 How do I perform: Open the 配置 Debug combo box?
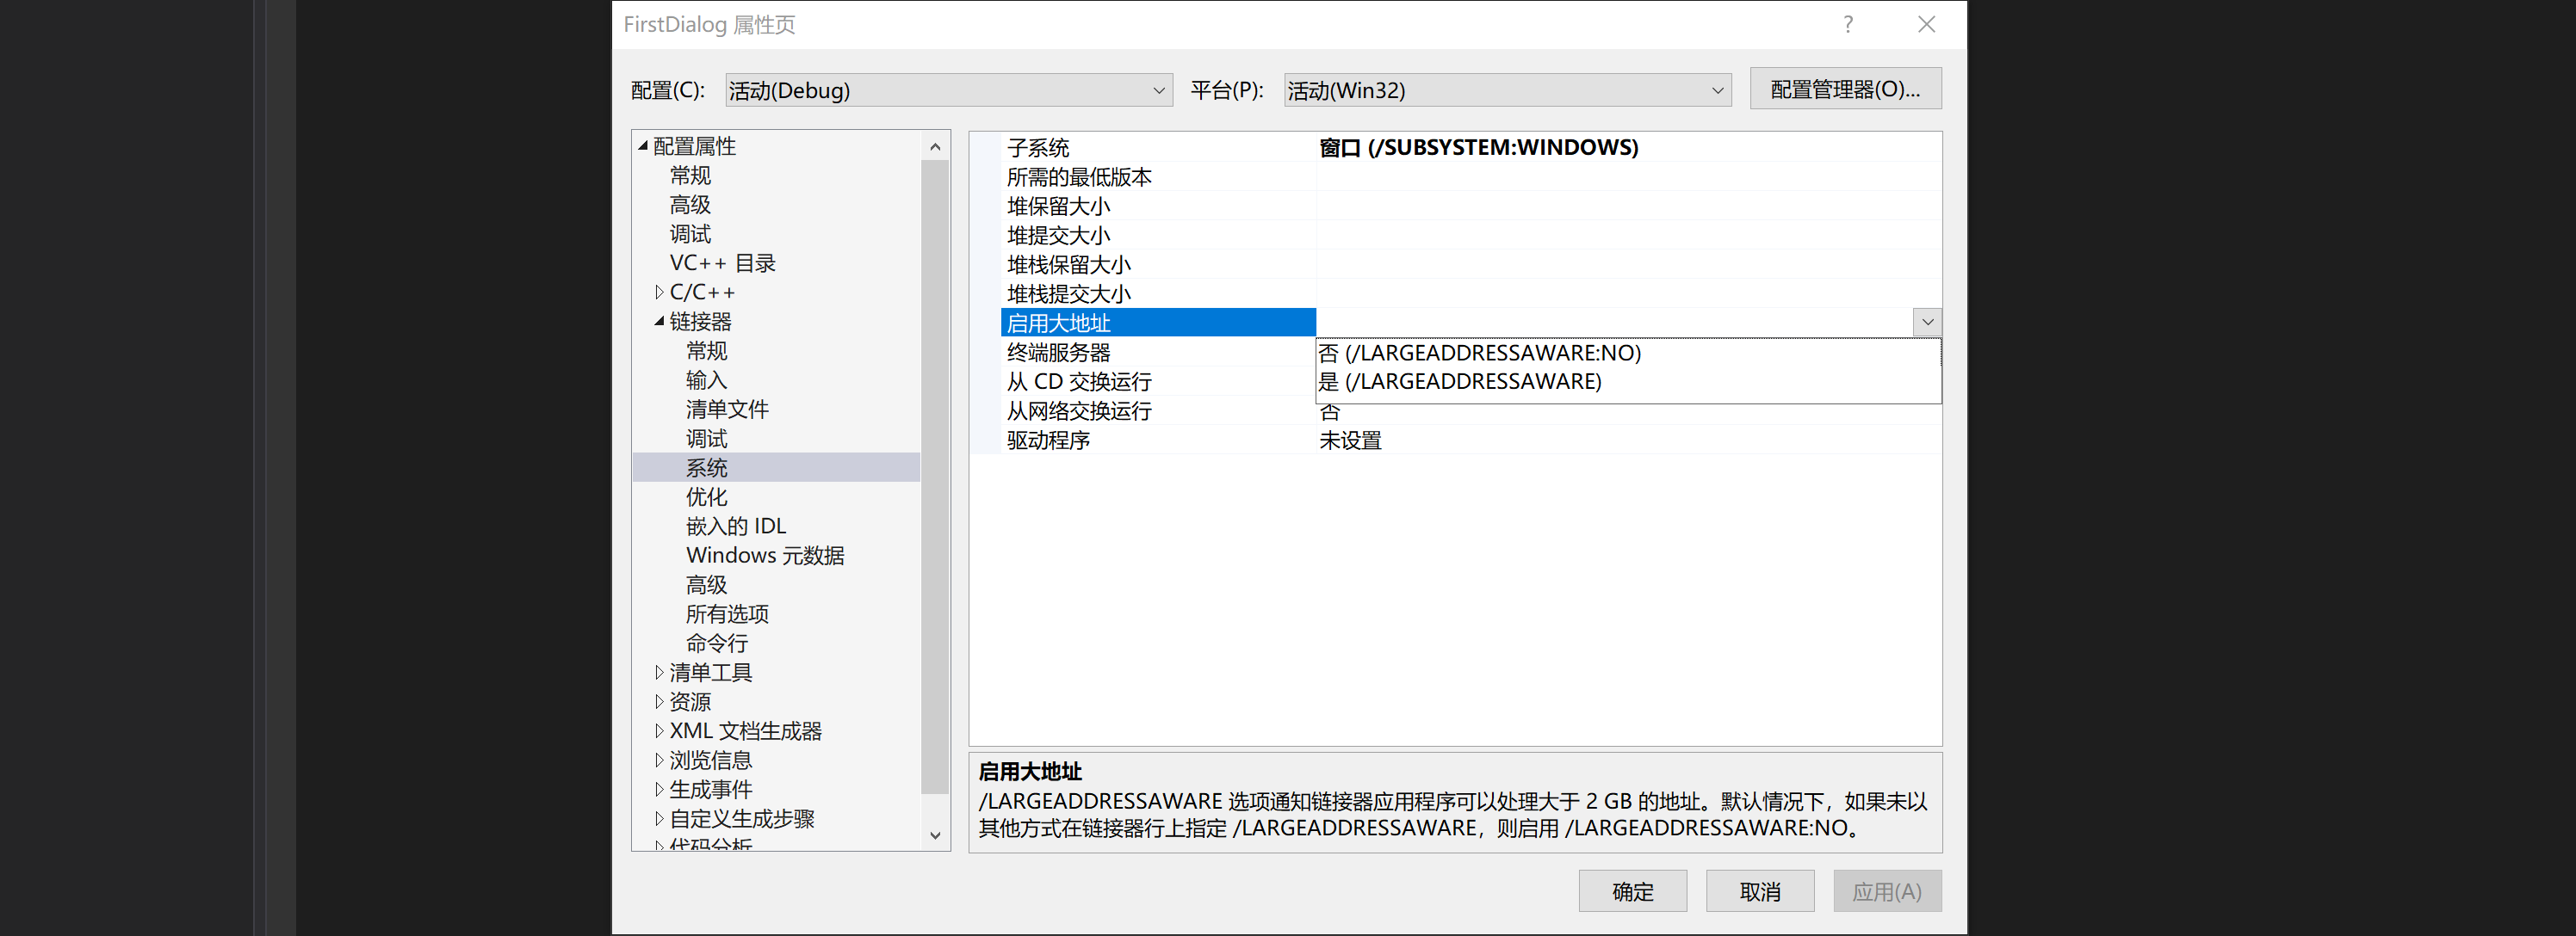(x=948, y=90)
